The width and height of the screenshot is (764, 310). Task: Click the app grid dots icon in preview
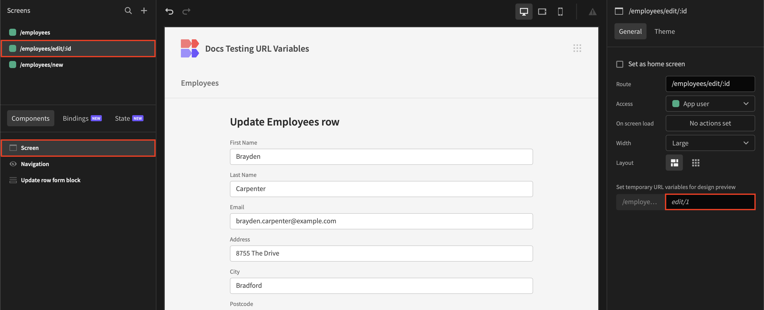click(577, 48)
